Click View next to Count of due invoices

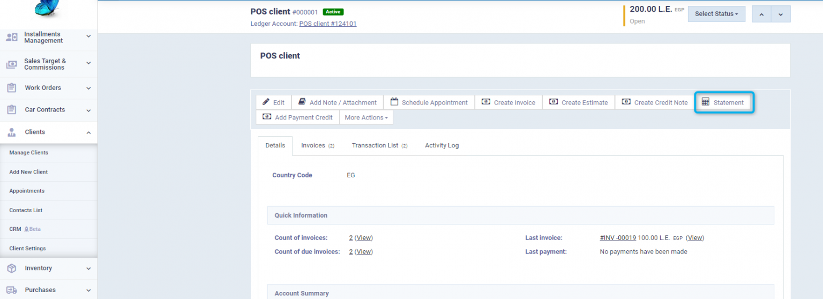tap(364, 252)
